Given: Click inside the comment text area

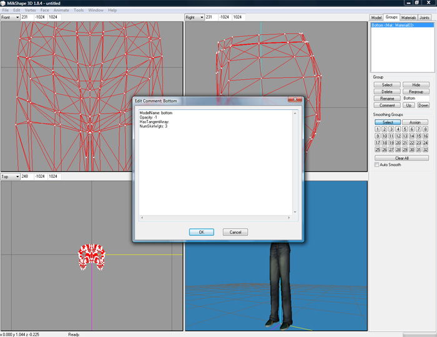Looking at the screenshot, I should tap(216, 163).
